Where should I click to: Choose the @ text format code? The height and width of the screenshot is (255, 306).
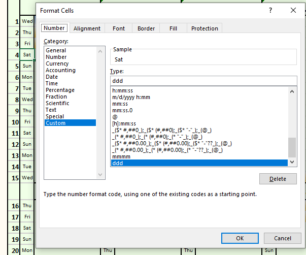pyautogui.click(x=199, y=117)
